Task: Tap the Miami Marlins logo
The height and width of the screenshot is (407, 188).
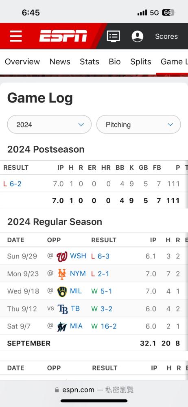Action: click(x=62, y=326)
